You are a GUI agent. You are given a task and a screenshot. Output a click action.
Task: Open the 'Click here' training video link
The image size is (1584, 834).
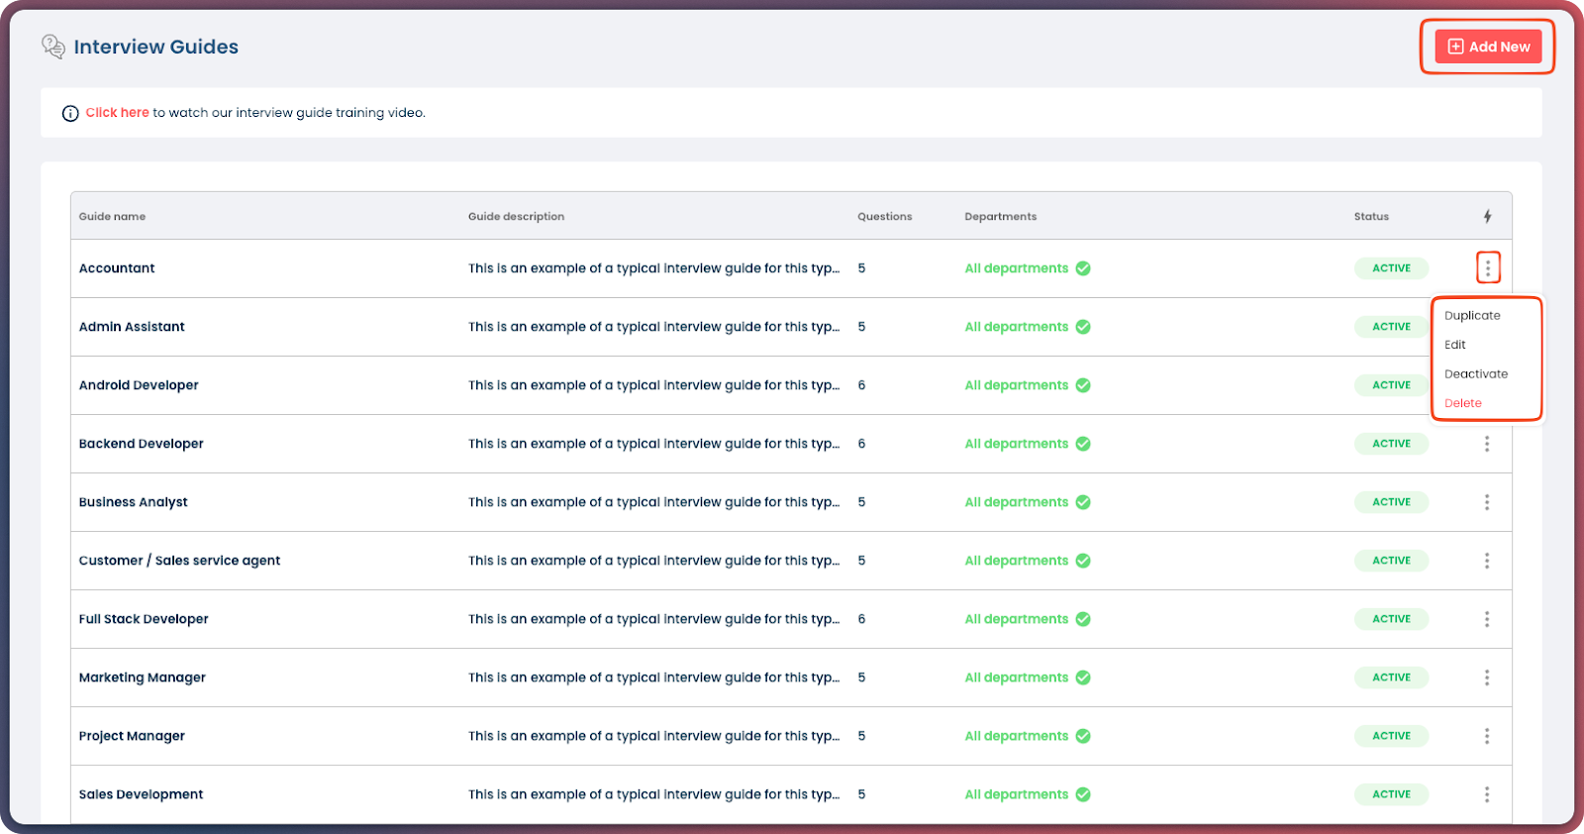pyautogui.click(x=117, y=113)
